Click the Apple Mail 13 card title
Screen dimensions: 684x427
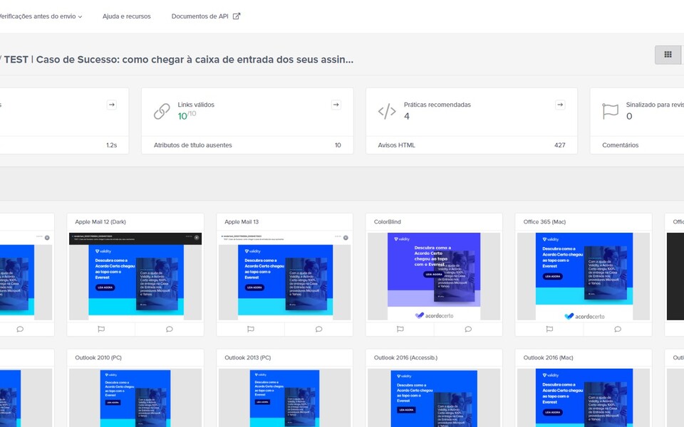click(x=242, y=222)
